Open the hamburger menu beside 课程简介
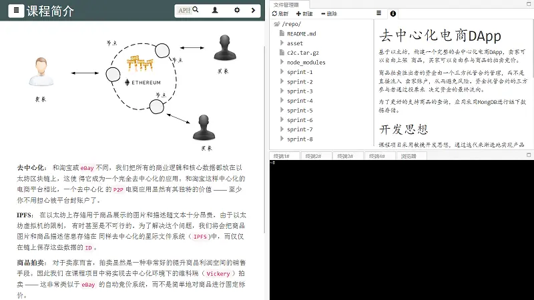The image size is (534, 300). coord(16,11)
